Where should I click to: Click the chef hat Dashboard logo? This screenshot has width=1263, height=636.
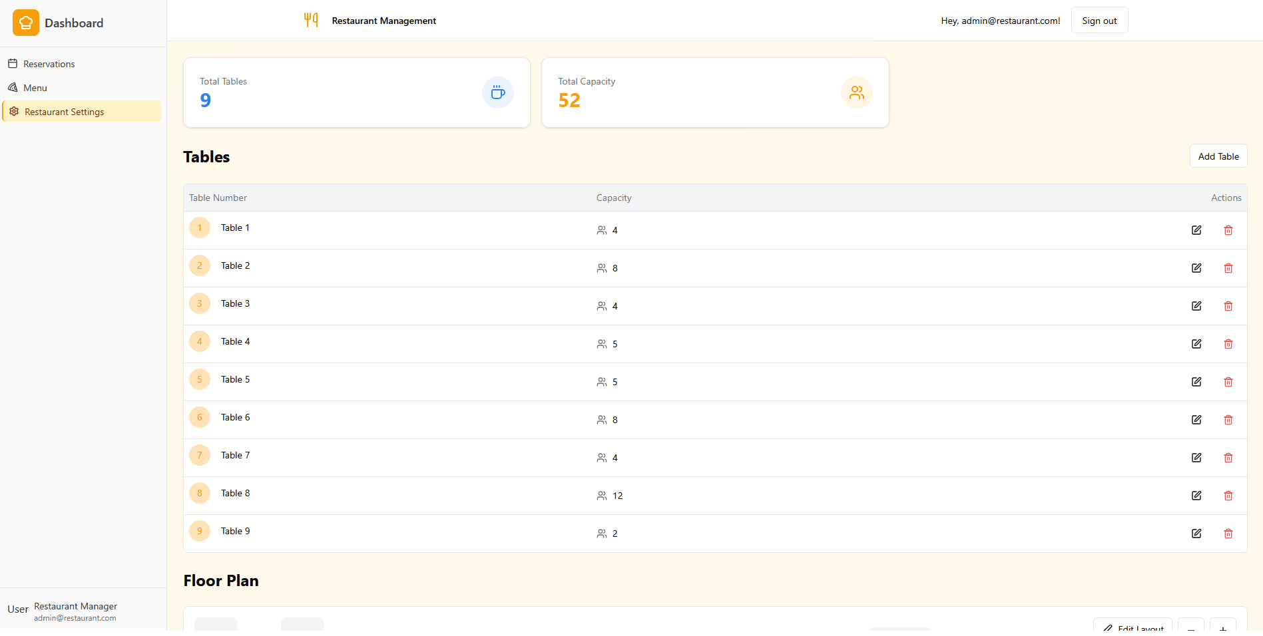coord(26,23)
